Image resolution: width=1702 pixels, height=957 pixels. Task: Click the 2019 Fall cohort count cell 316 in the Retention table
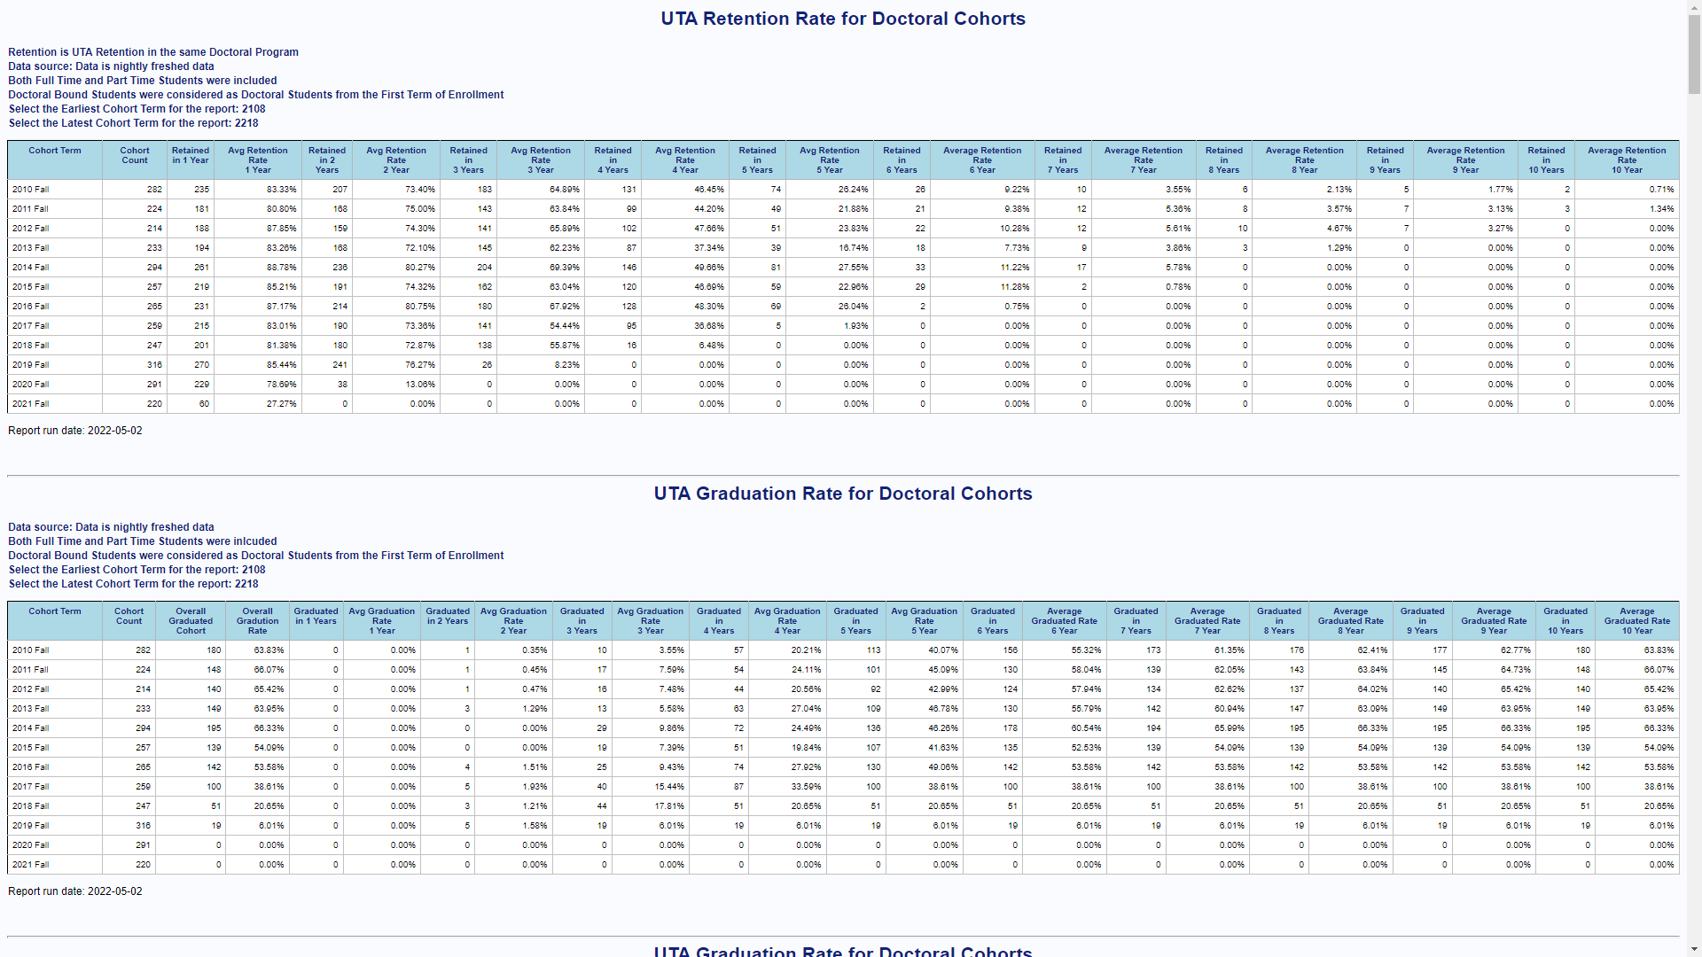click(x=154, y=365)
